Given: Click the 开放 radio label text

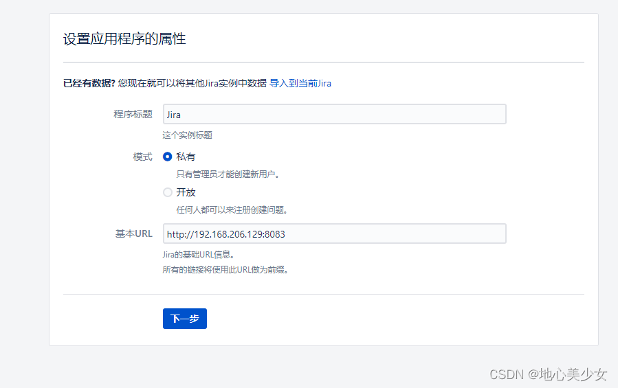Looking at the screenshot, I should point(186,192).
